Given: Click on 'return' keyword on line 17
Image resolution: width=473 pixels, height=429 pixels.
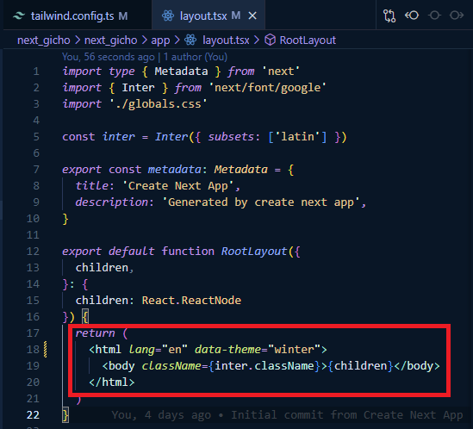Looking at the screenshot, I should click(95, 333).
